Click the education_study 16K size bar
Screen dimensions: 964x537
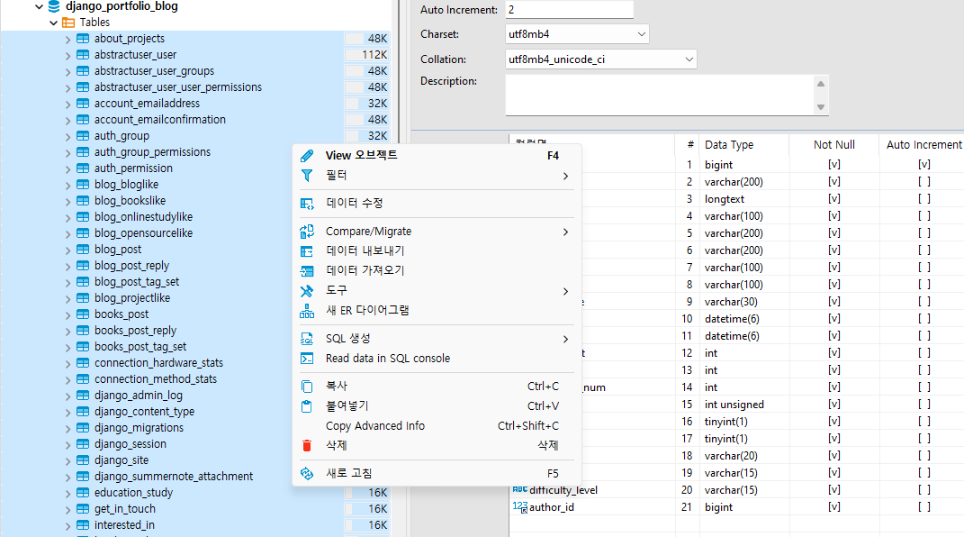pyautogui.click(x=367, y=493)
